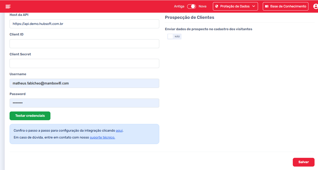Viewport: 318px width, 170px height.
Task: Click the Host da API field
Action: (x=84, y=24)
